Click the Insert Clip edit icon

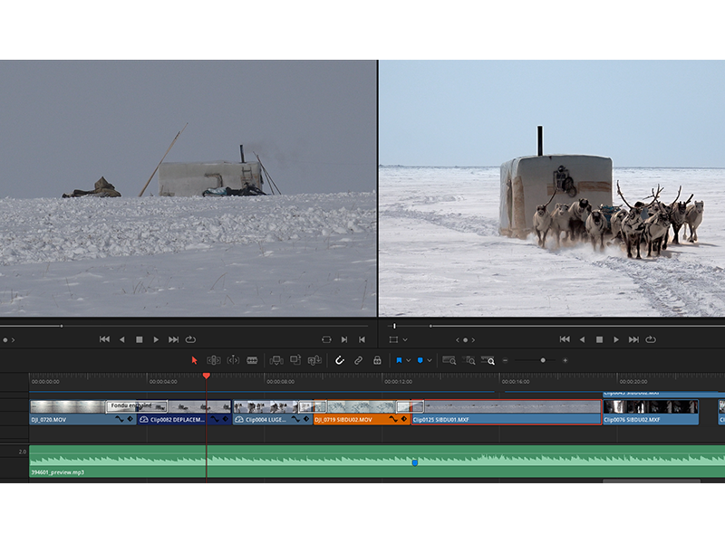pyautogui.click(x=276, y=360)
